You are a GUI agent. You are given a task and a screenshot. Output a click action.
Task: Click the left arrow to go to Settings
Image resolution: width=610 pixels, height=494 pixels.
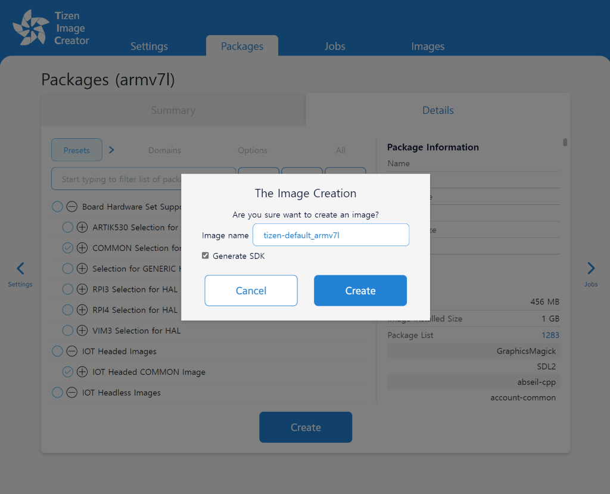pyautogui.click(x=20, y=268)
